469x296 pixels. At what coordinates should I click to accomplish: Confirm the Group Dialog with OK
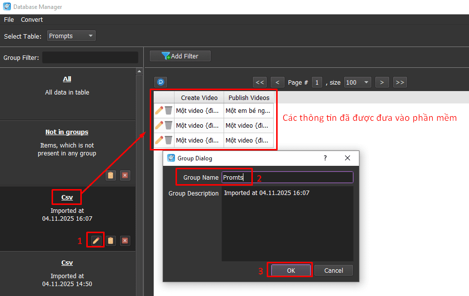pyautogui.click(x=291, y=270)
